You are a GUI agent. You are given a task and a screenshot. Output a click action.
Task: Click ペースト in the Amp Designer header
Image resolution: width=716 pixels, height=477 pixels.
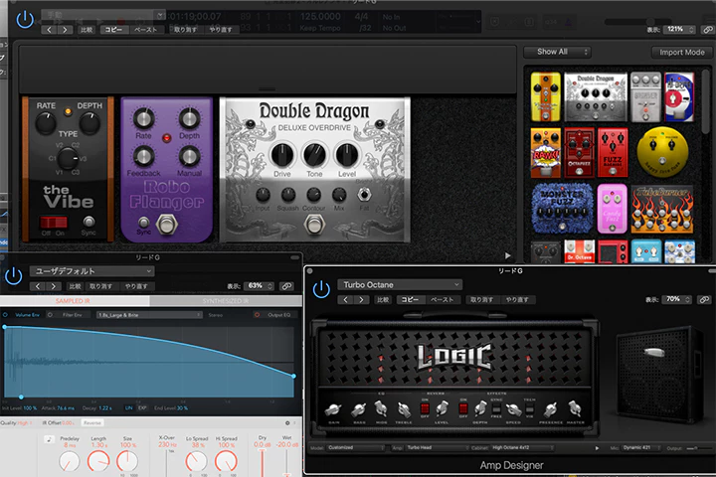coord(442,300)
